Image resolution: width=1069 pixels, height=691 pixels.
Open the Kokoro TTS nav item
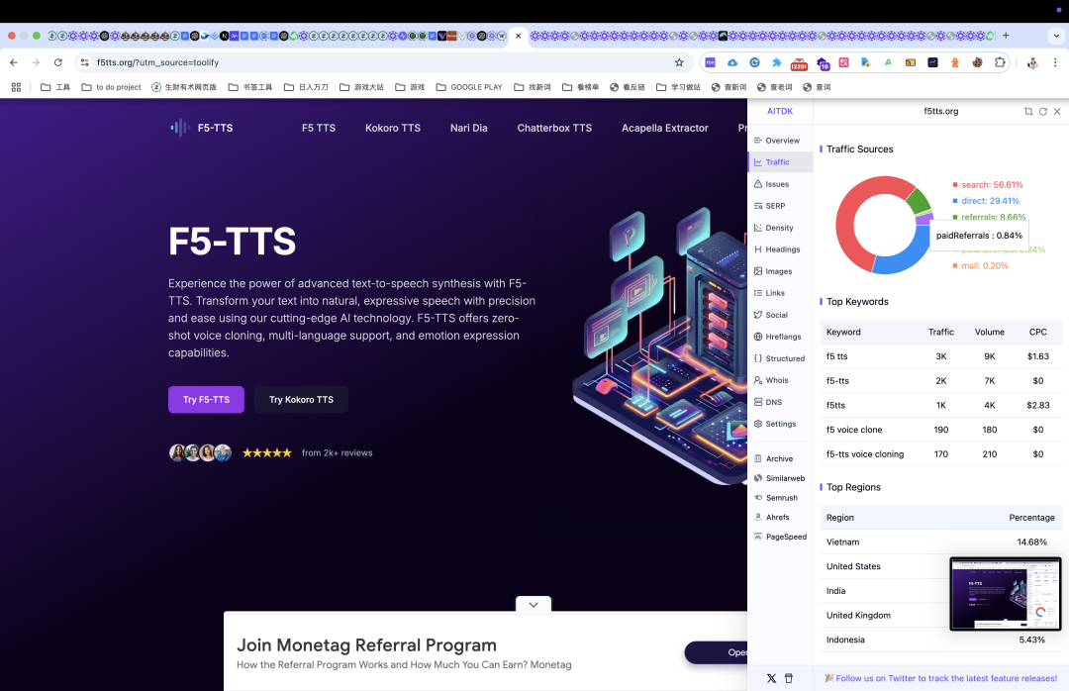coord(393,128)
